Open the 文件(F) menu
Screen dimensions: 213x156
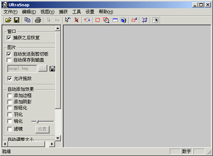click(x=10, y=12)
